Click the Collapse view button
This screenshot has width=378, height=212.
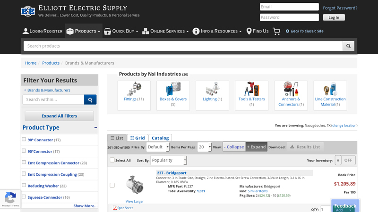[234, 147]
